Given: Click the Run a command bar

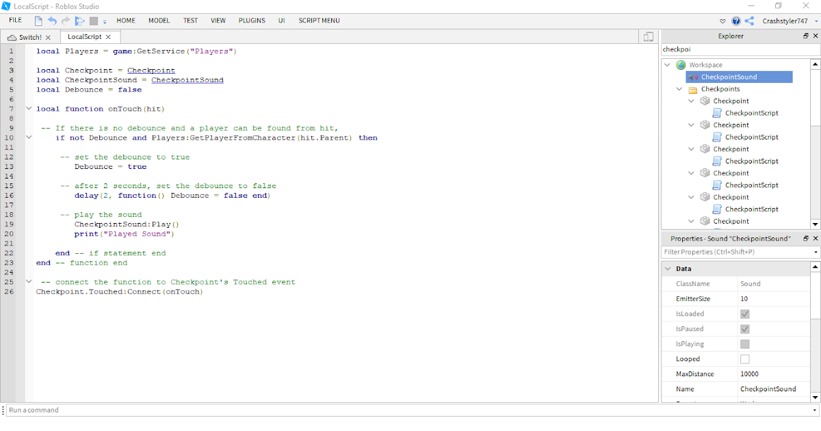Looking at the screenshot, I should [x=410, y=410].
